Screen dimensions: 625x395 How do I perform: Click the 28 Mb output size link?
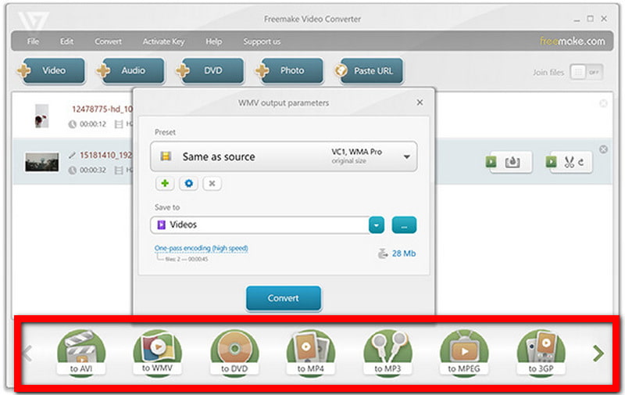click(403, 253)
